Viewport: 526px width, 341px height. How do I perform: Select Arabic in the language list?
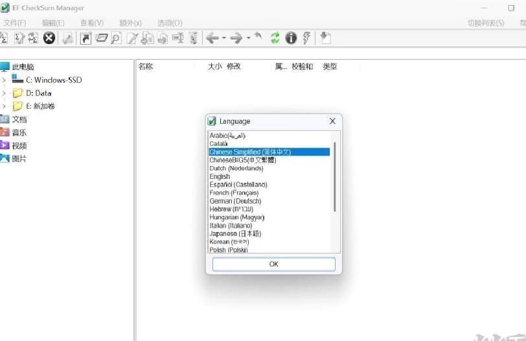coord(269,135)
